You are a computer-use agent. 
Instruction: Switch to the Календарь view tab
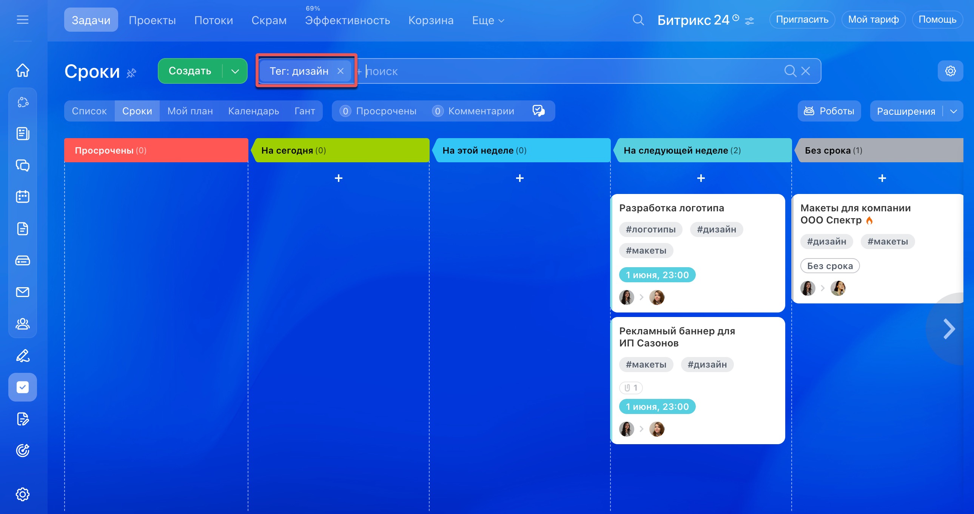[253, 111]
